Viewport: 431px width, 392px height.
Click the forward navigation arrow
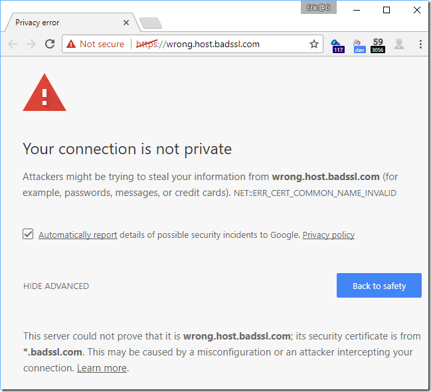click(31, 44)
